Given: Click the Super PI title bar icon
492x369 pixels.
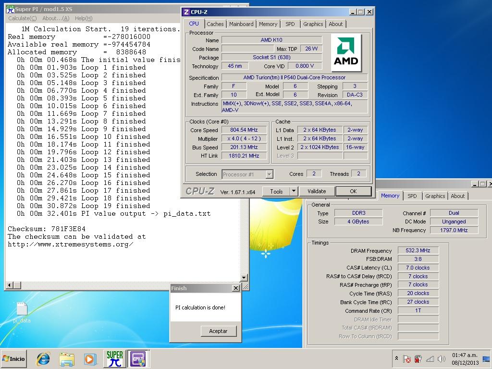Looking at the screenshot, I should click(10, 9).
